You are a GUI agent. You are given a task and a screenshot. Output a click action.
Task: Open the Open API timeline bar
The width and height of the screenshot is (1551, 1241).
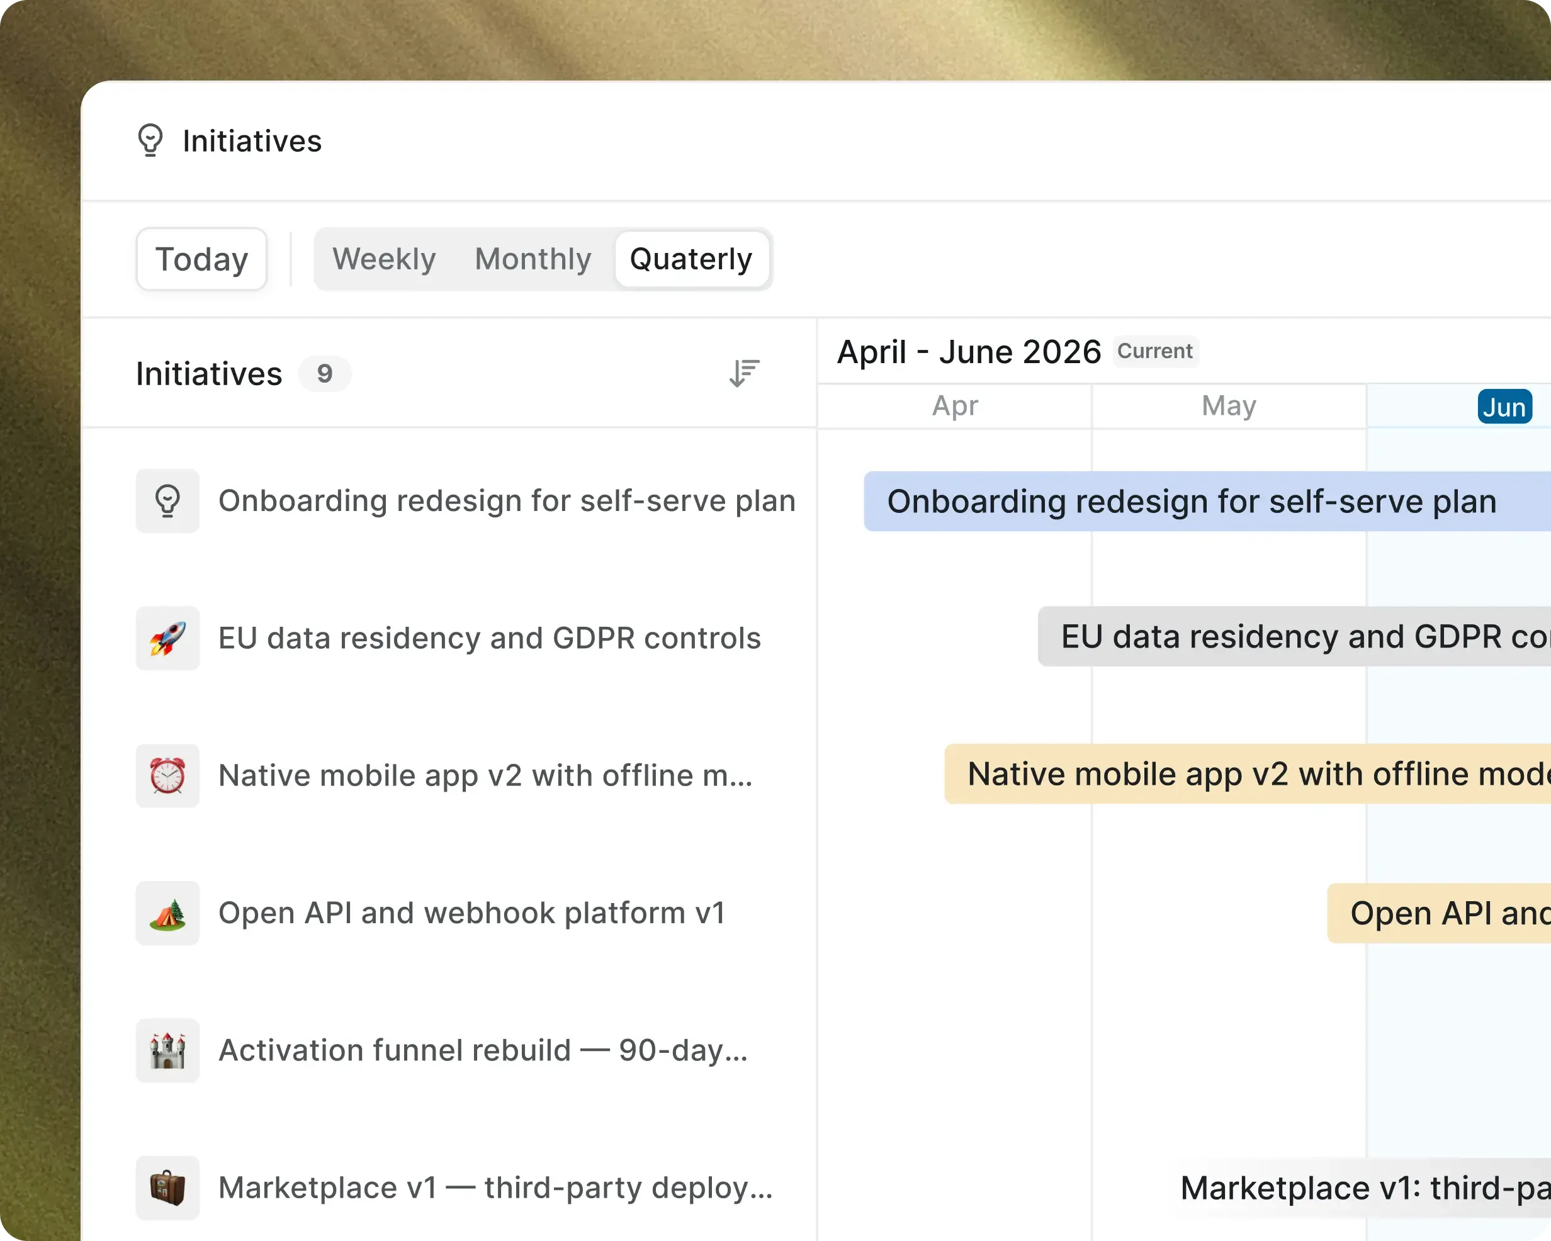point(1439,913)
